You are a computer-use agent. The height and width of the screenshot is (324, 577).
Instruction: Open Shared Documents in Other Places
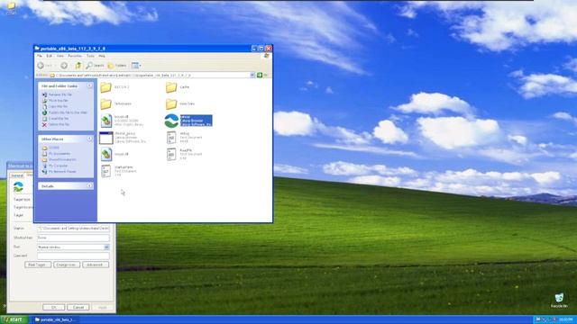coord(59,159)
